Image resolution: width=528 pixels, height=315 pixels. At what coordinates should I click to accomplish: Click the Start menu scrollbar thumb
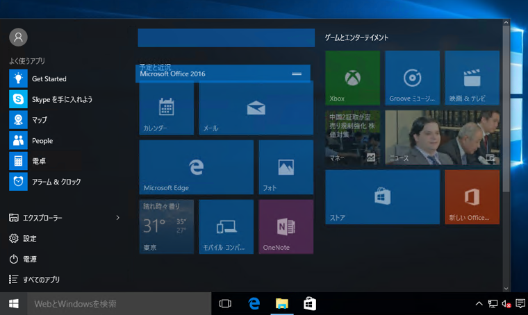[x=506, y=109]
